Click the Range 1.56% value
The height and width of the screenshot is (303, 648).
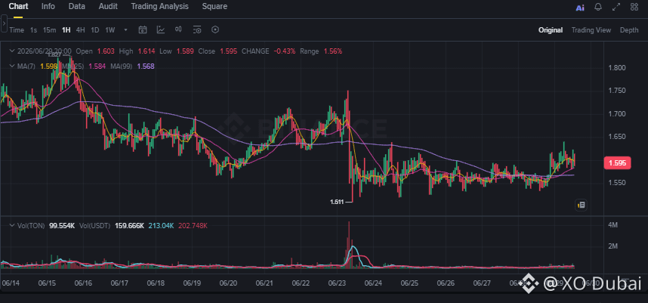tap(332, 51)
